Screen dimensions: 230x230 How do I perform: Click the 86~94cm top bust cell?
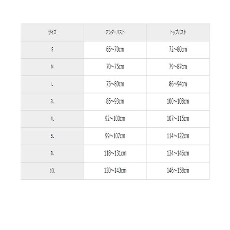[178, 84]
